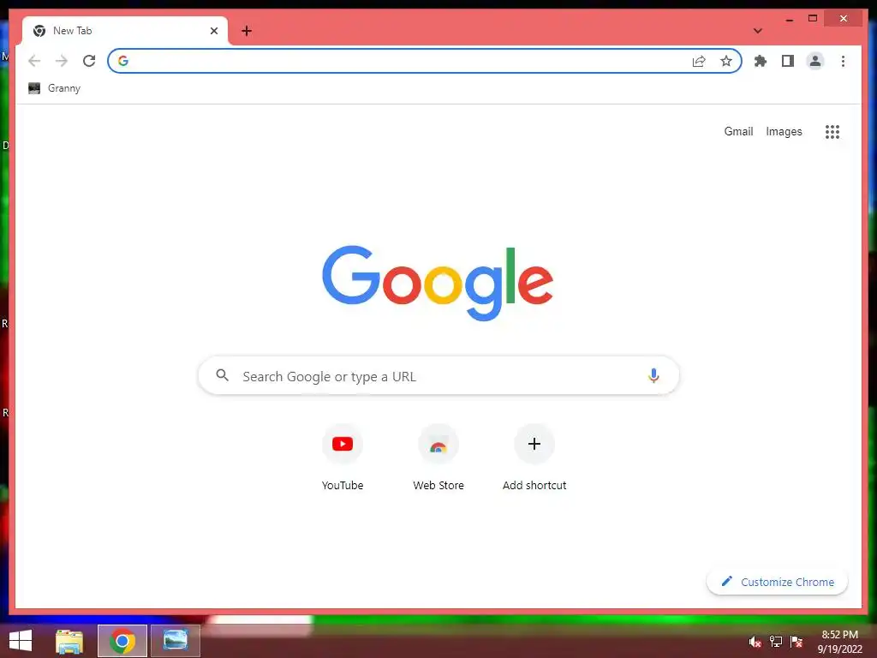
Task: Open Chrome's three-dot menu
Action: click(x=843, y=61)
